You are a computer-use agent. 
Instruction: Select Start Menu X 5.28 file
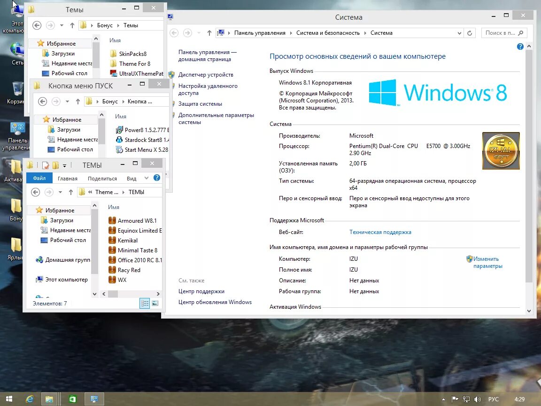142,150
